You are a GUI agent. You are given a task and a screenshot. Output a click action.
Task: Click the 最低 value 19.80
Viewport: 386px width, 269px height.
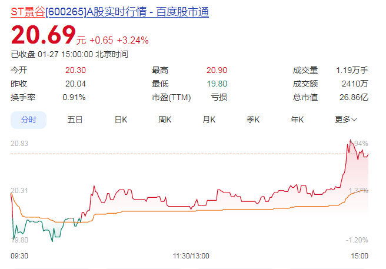(x=217, y=84)
